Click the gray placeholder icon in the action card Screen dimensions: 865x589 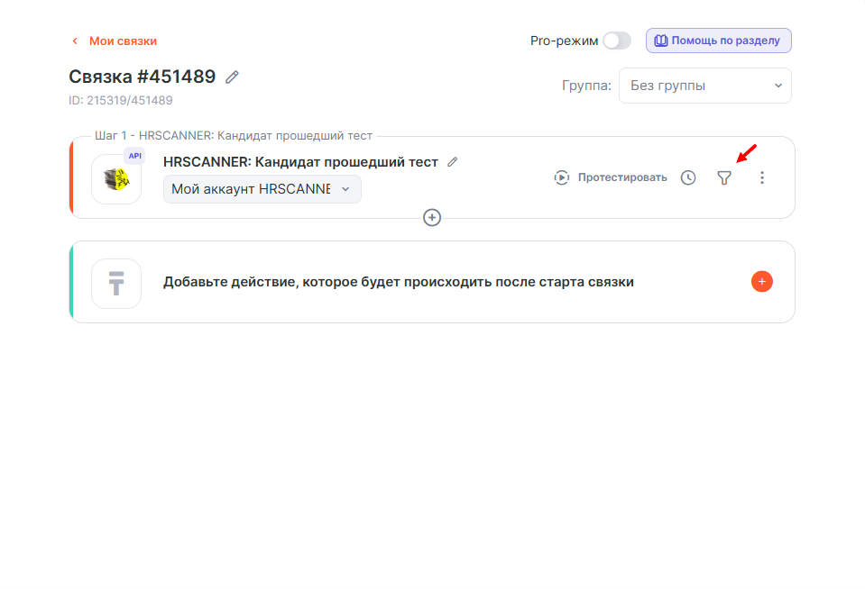point(116,283)
